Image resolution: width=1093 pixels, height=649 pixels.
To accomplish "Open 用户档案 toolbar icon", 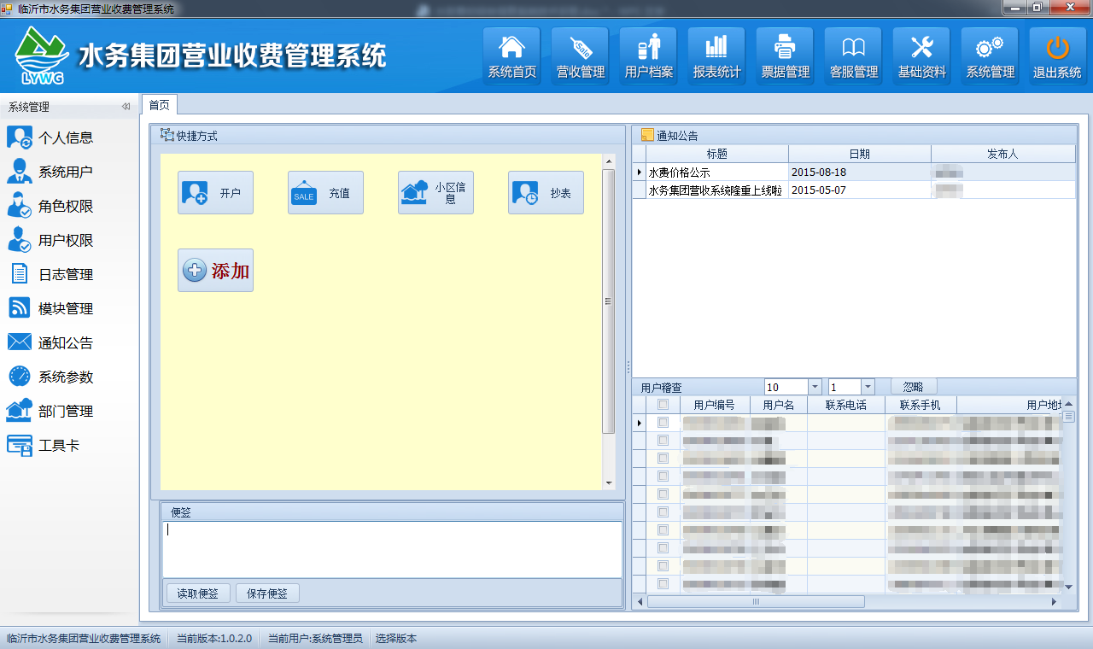I will coord(649,56).
